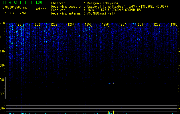
Task: Click the Receiving antenna label
Action: (x=66, y=13)
